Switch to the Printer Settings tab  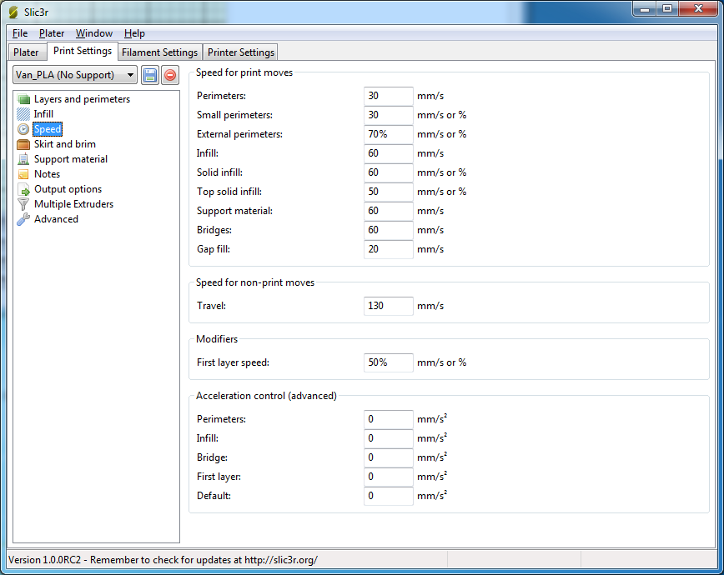240,52
